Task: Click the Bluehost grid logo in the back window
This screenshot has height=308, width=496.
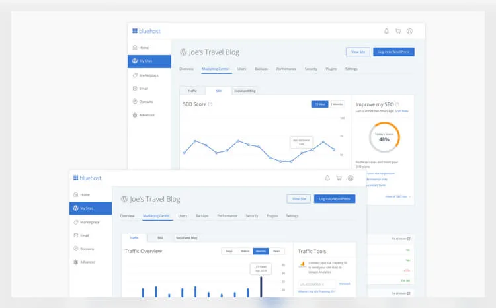Action: pos(135,31)
